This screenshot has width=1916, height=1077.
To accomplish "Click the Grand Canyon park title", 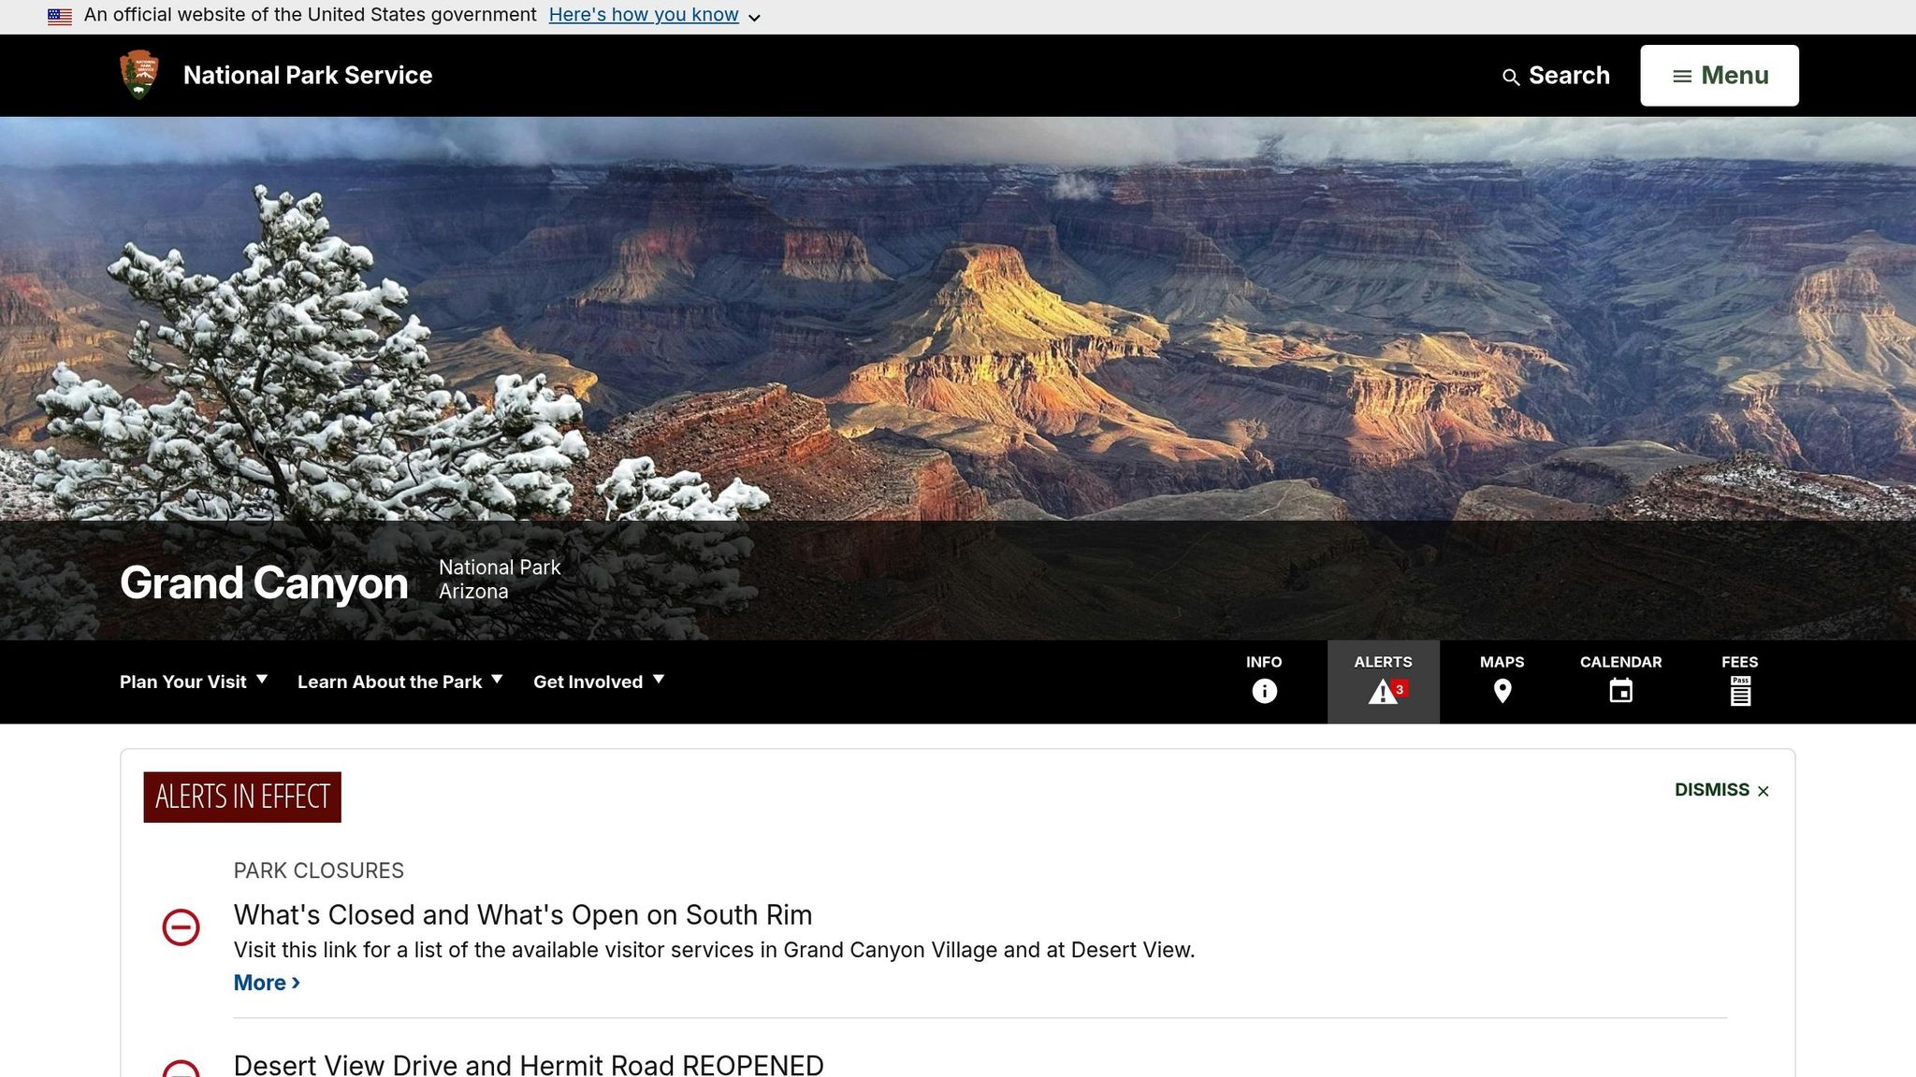I will (264, 582).
